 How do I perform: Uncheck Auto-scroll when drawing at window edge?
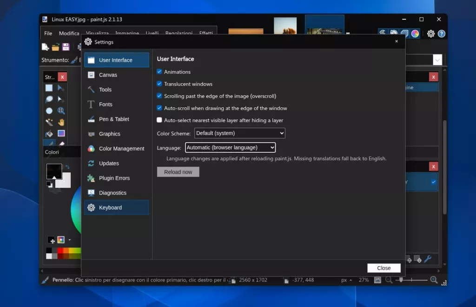159,108
